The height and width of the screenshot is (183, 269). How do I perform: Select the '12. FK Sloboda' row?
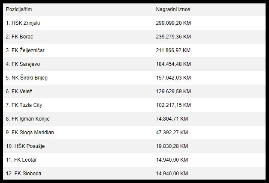pos(134,173)
